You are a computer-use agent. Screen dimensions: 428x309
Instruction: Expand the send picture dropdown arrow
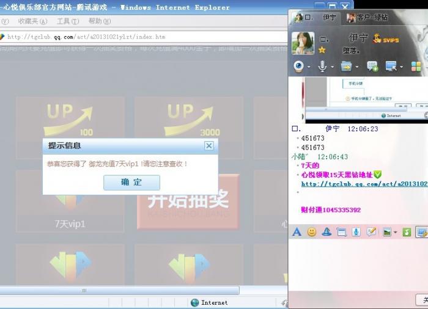[x=395, y=233]
